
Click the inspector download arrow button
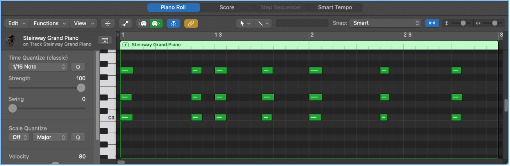click(x=105, y=41)
